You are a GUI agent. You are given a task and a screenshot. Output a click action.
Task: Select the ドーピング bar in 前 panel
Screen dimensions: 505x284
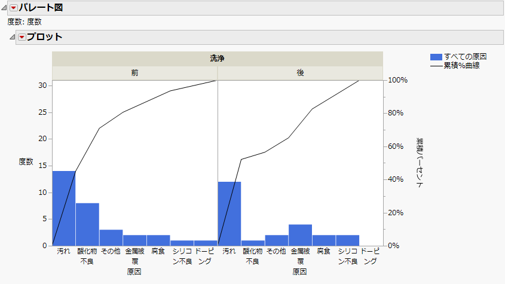click(x=206, y=243)
